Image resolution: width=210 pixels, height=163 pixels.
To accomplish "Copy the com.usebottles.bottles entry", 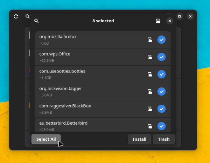I will (x=150, y=74).
